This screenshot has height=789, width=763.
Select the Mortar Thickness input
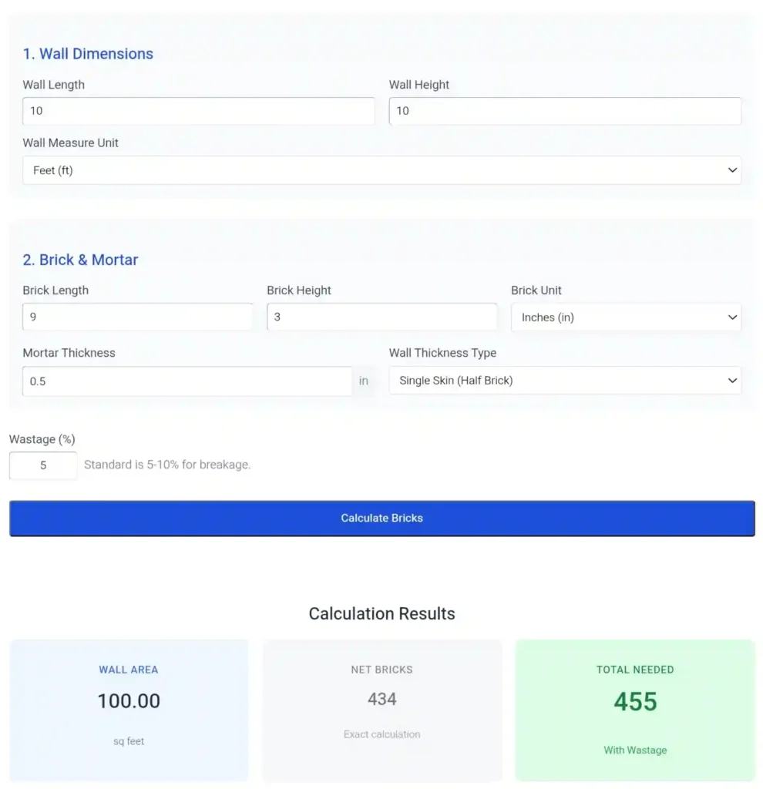click(x=187, y=381)
